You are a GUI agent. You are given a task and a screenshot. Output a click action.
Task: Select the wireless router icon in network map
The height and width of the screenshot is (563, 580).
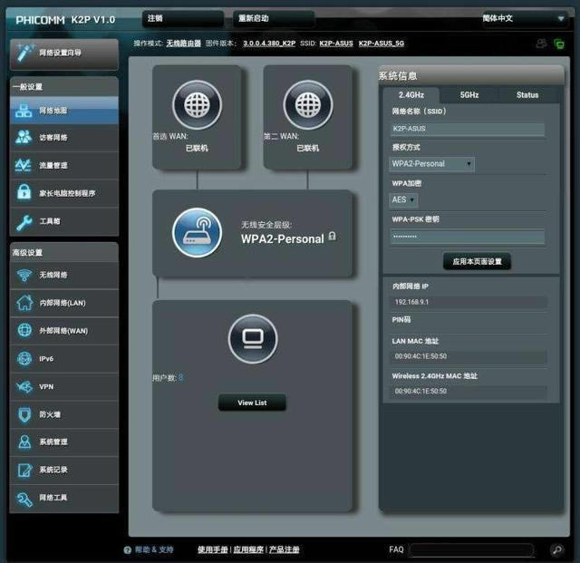pos(197,232)
